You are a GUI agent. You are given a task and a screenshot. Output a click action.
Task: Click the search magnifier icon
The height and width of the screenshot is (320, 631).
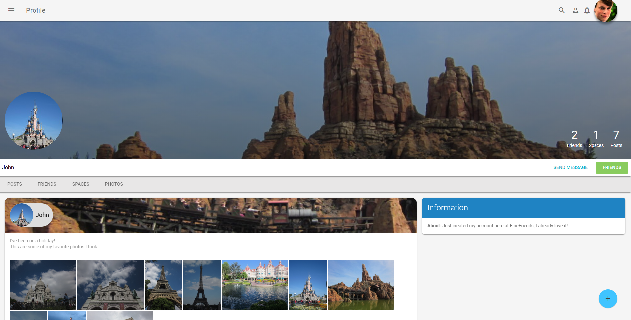point(561,10)
